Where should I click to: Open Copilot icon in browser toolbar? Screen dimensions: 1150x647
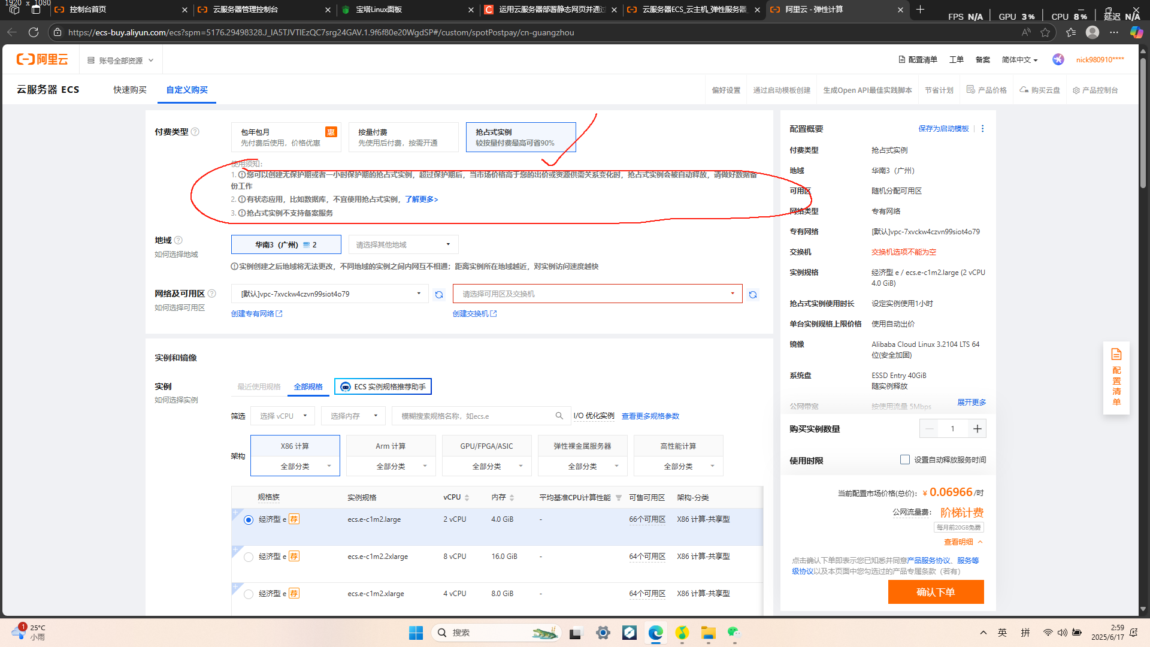tap(1136, 32)
